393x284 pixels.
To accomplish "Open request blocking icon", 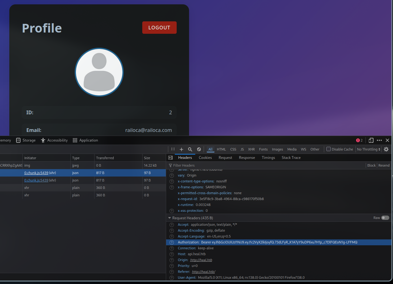I will (x=199, y=149).
